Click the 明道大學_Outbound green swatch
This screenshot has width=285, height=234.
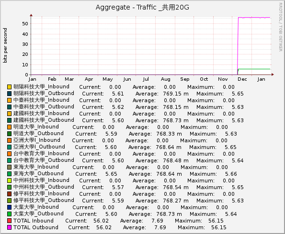tap(9, 134)
